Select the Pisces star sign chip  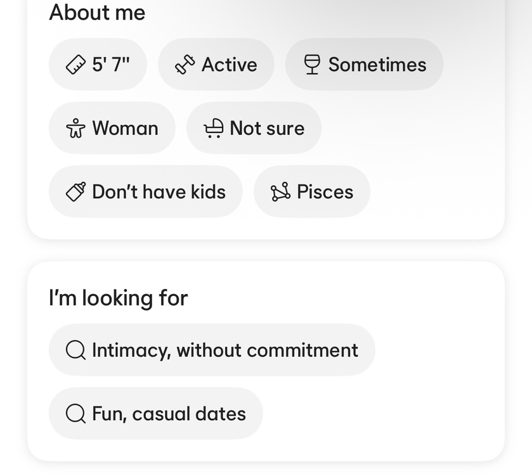click(311, 191)
